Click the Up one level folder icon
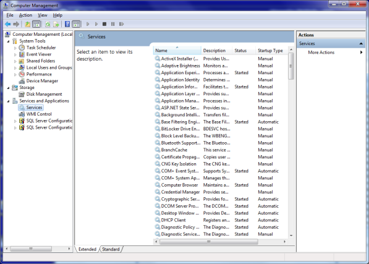The image size is (369, 264). [x=28, y=24]
